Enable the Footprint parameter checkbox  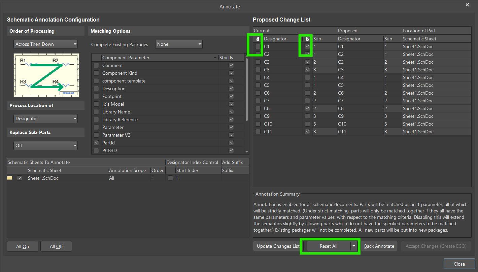pyautogui.click(x=96, y=96)
